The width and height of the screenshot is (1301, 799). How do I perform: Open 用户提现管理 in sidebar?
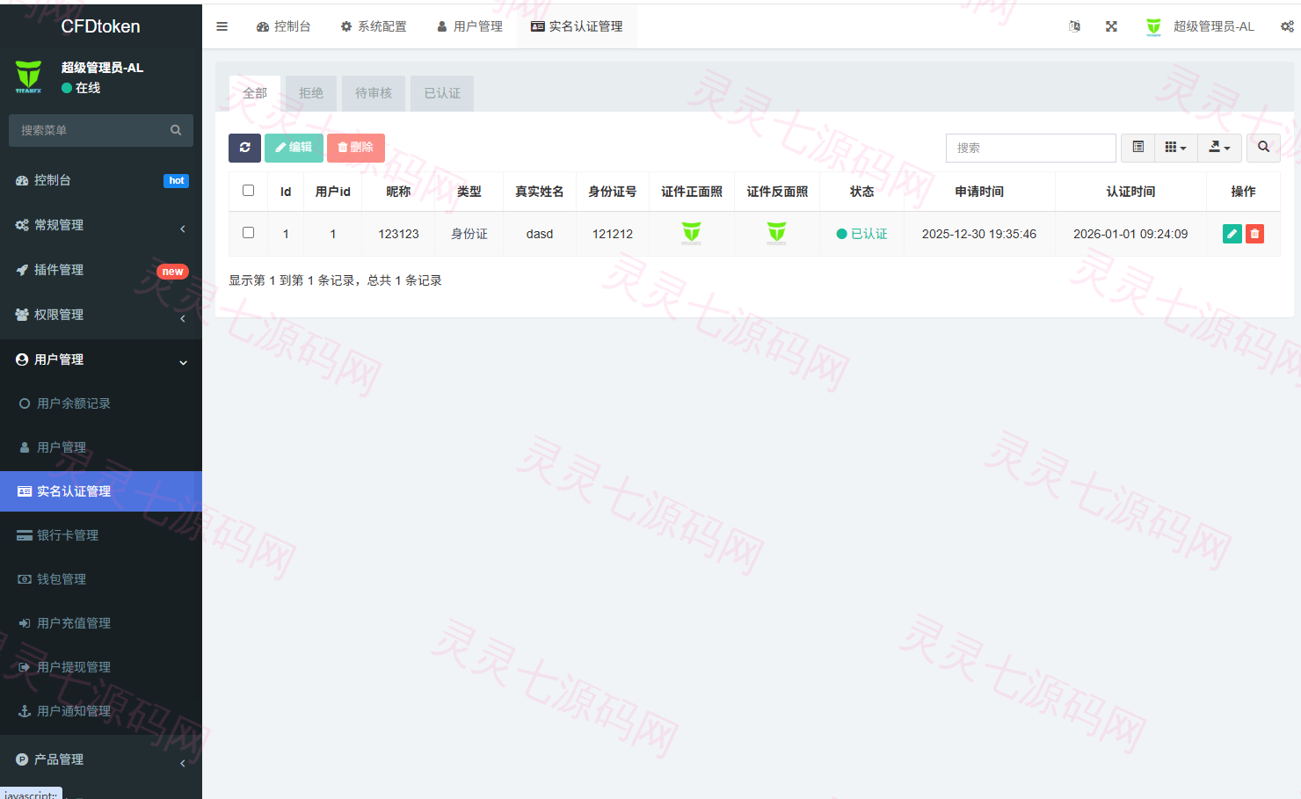101,667
